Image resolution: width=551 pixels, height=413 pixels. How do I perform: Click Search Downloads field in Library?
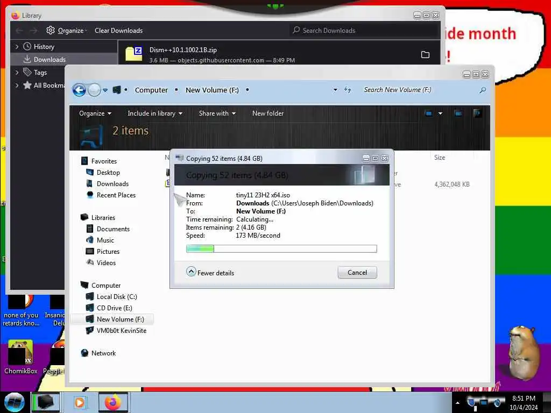[x=364, y=31]
